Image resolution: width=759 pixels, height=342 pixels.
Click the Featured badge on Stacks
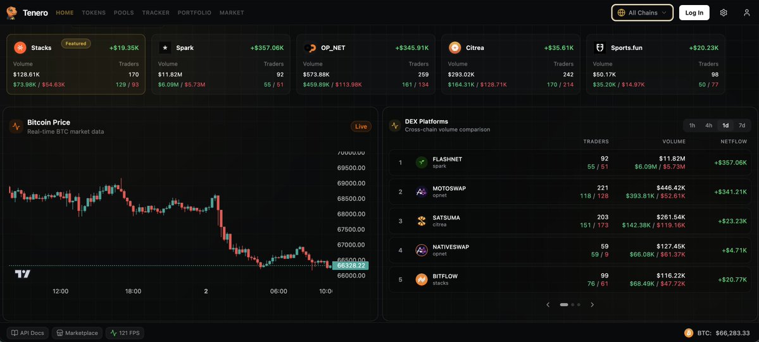76,44
